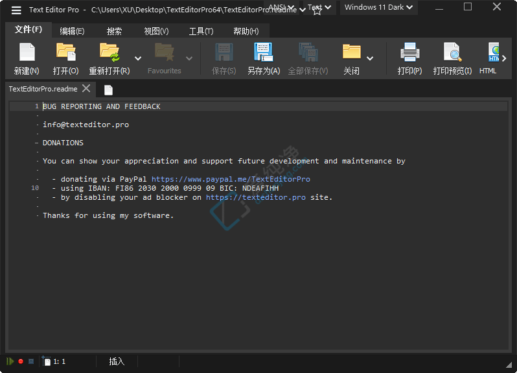Click the 'Thanks for using my software.' line
The height and width of the screenshot is (373, 517).
tap(108, 215)
